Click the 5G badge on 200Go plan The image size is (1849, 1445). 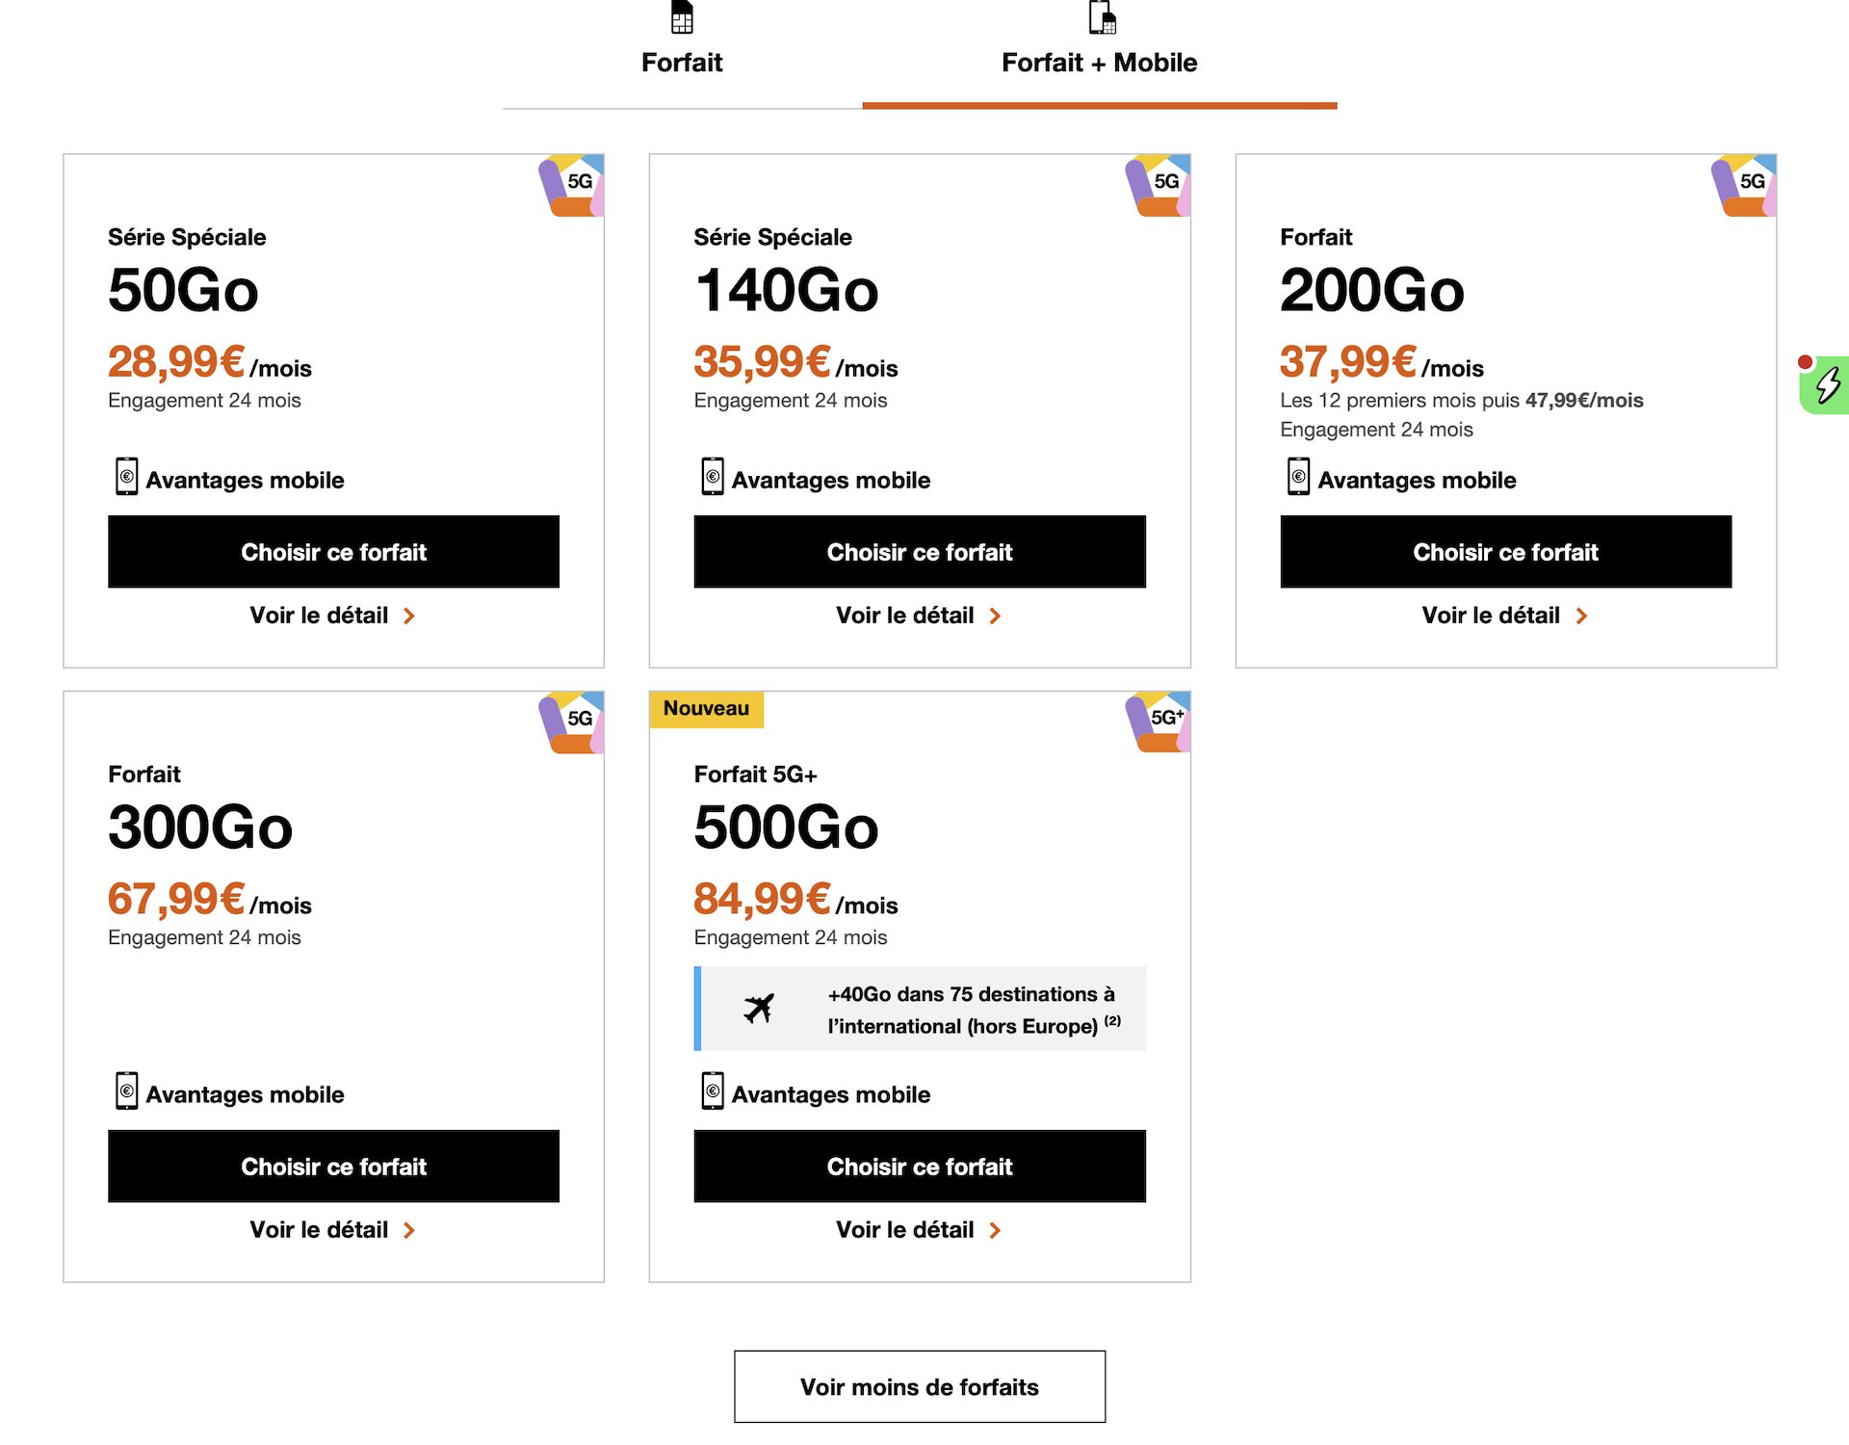coord(1746,184)
